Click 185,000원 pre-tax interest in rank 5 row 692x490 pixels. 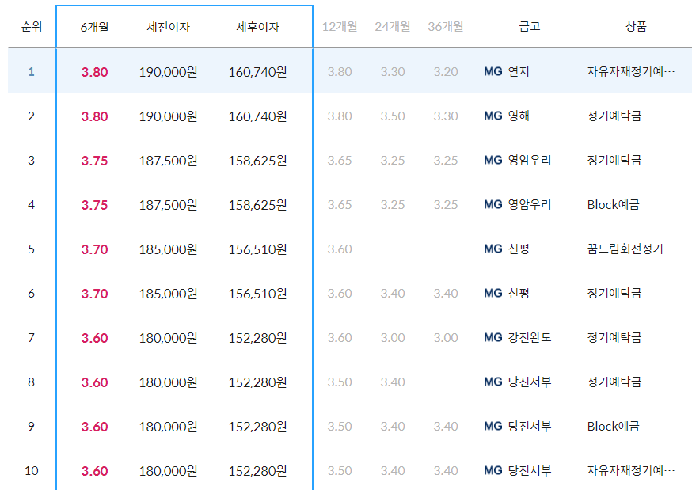(168, 249)
